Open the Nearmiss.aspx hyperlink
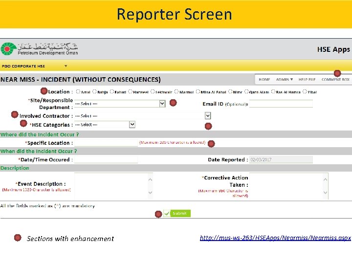Screen dimensions: 352x264 [x=275, y=238]
